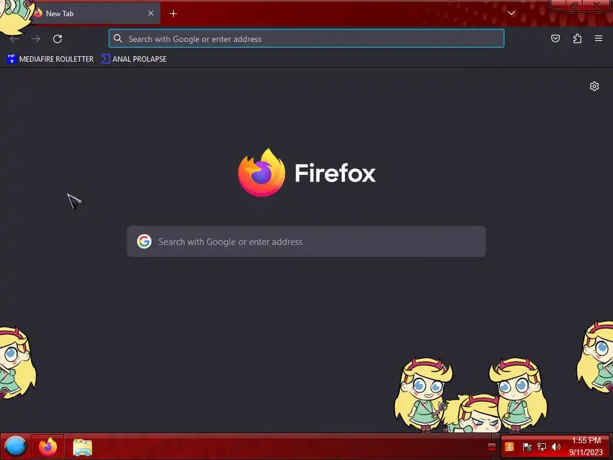This screenshot has width=613, height=460.
Task: Open Action Center flag icon
Action: pyautogui.click(x=527, y=447)
